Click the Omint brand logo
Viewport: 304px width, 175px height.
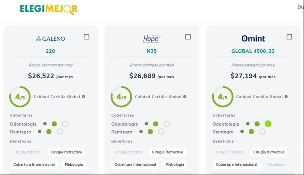tap(253, 38)
